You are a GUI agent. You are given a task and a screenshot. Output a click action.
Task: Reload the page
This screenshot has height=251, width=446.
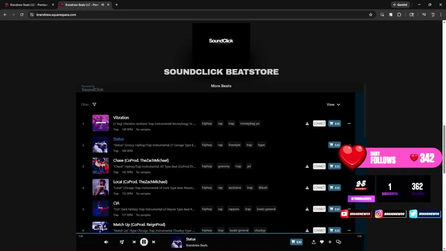tap(22, 15)
